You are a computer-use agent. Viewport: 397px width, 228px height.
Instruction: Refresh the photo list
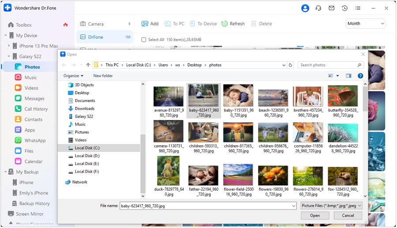pos(233,24)
